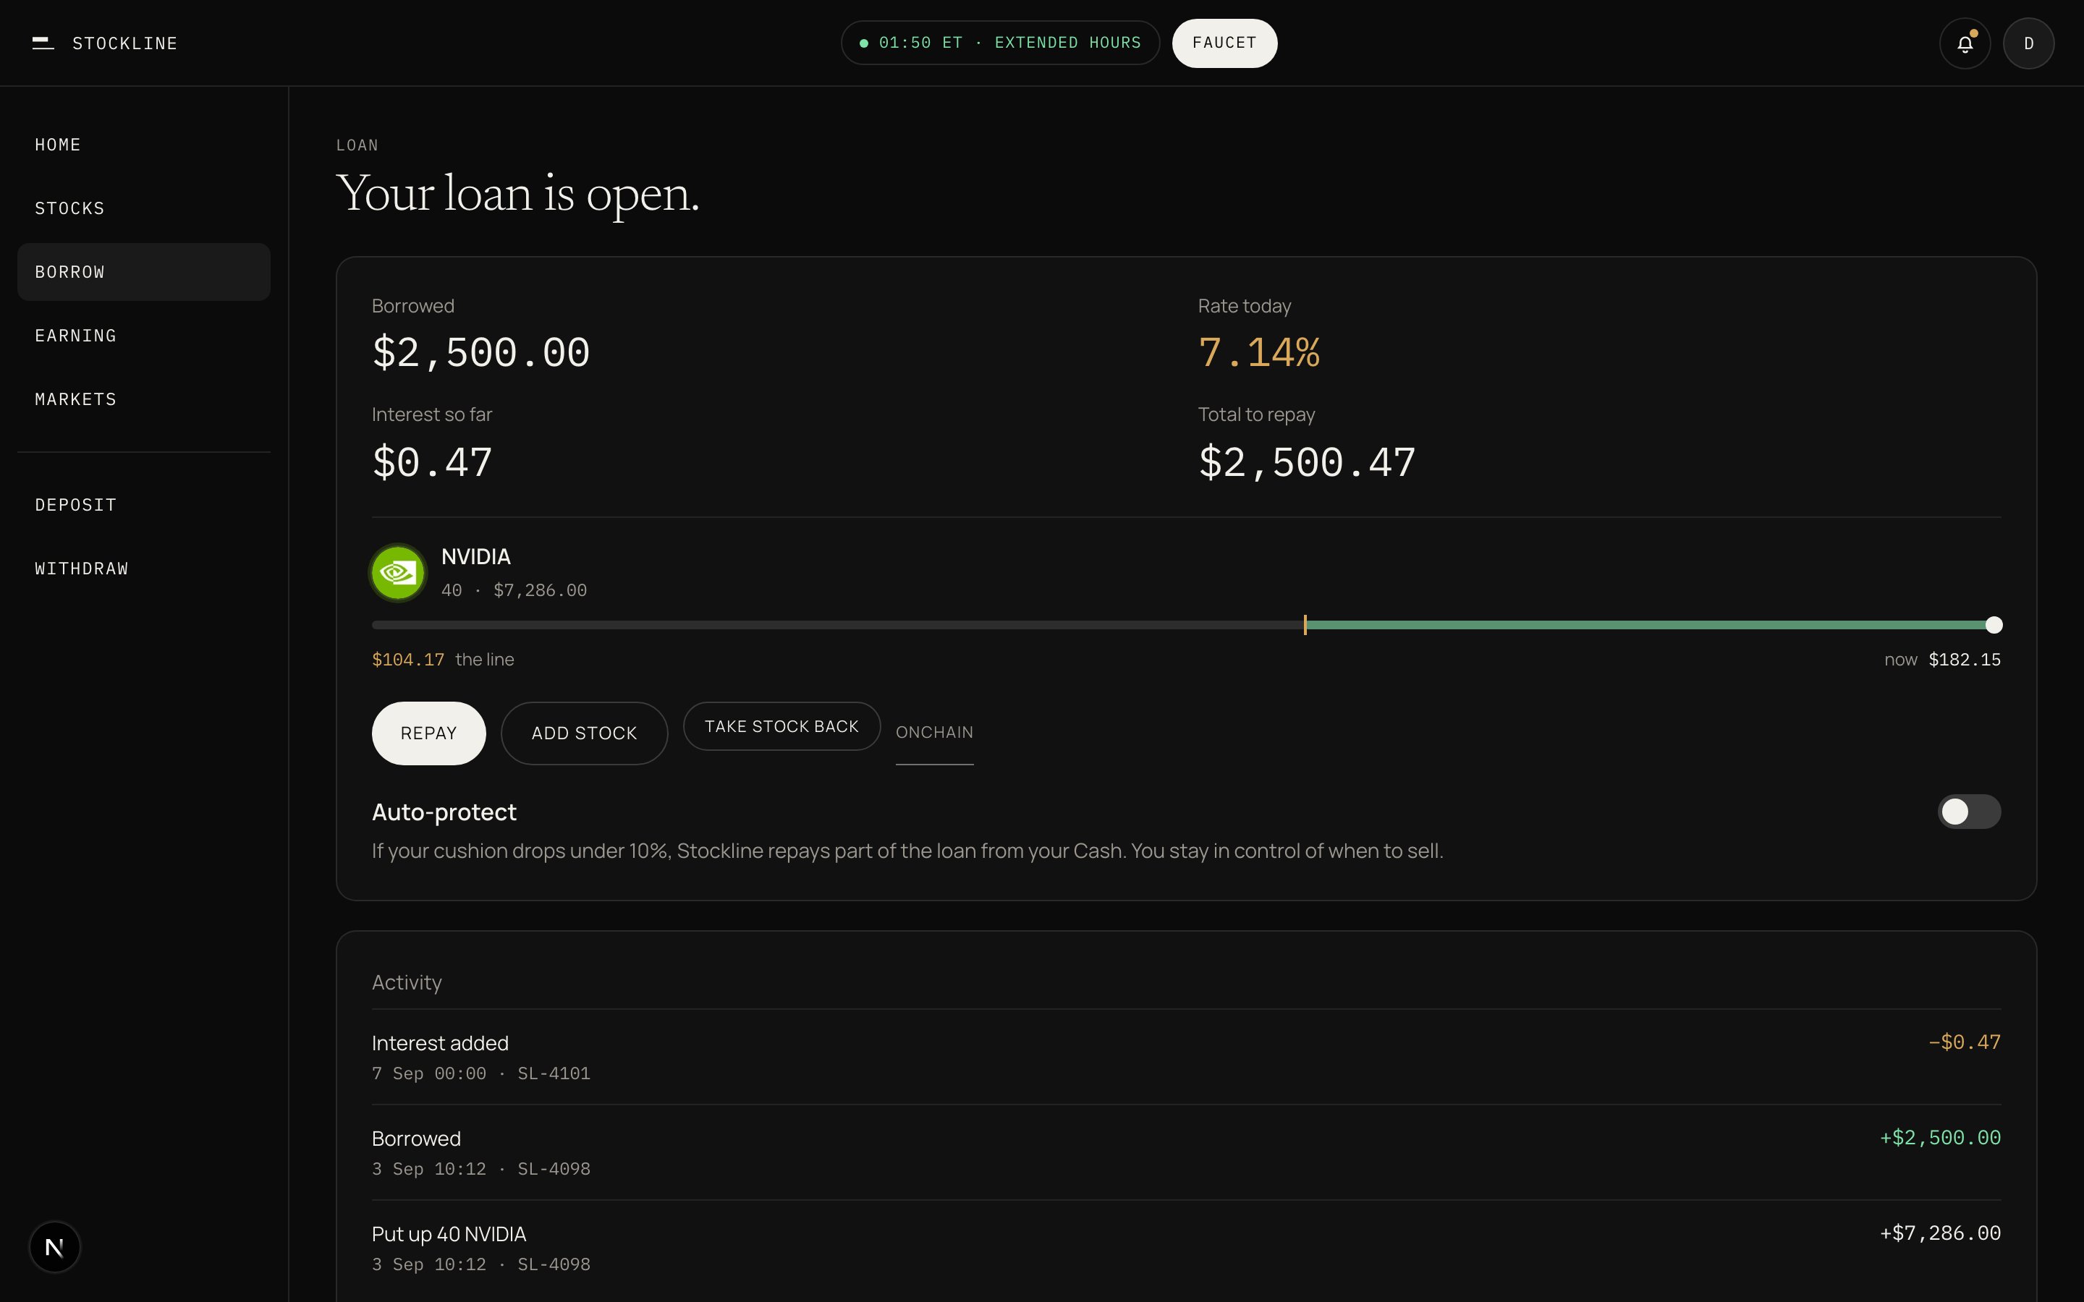Click the Stockline brand name
Image resolution: width=2084 pixels, height=1302 pixels.
125,43
